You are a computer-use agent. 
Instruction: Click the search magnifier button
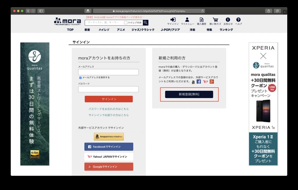pyautogui.click(x=146, y=23)
